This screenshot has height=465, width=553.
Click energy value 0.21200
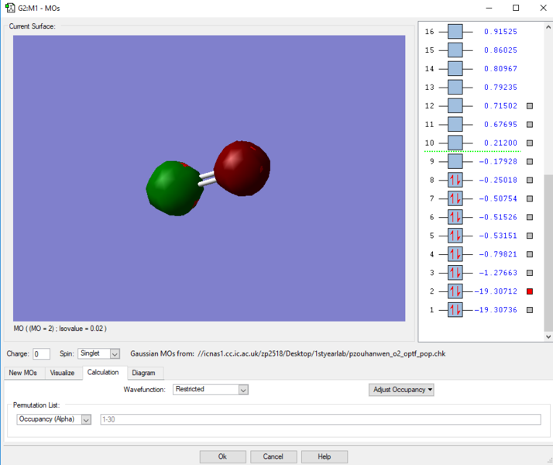coord(500,143)
